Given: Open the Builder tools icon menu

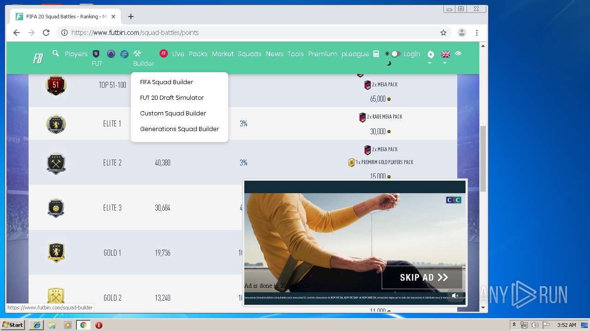Looking at the screenshot, I should tap(137, 54).
